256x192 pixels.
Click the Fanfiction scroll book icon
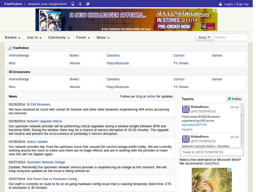(x=10, y=48)
